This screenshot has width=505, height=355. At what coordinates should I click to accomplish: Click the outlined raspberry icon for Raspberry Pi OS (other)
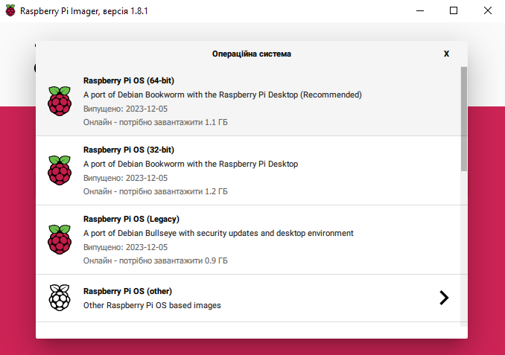(60, 298)
